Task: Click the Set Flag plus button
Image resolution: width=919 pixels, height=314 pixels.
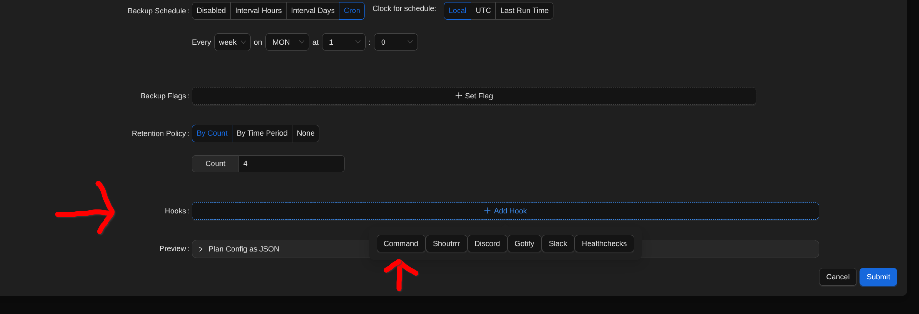Action: pyautogui.click(x=474, y=96)
